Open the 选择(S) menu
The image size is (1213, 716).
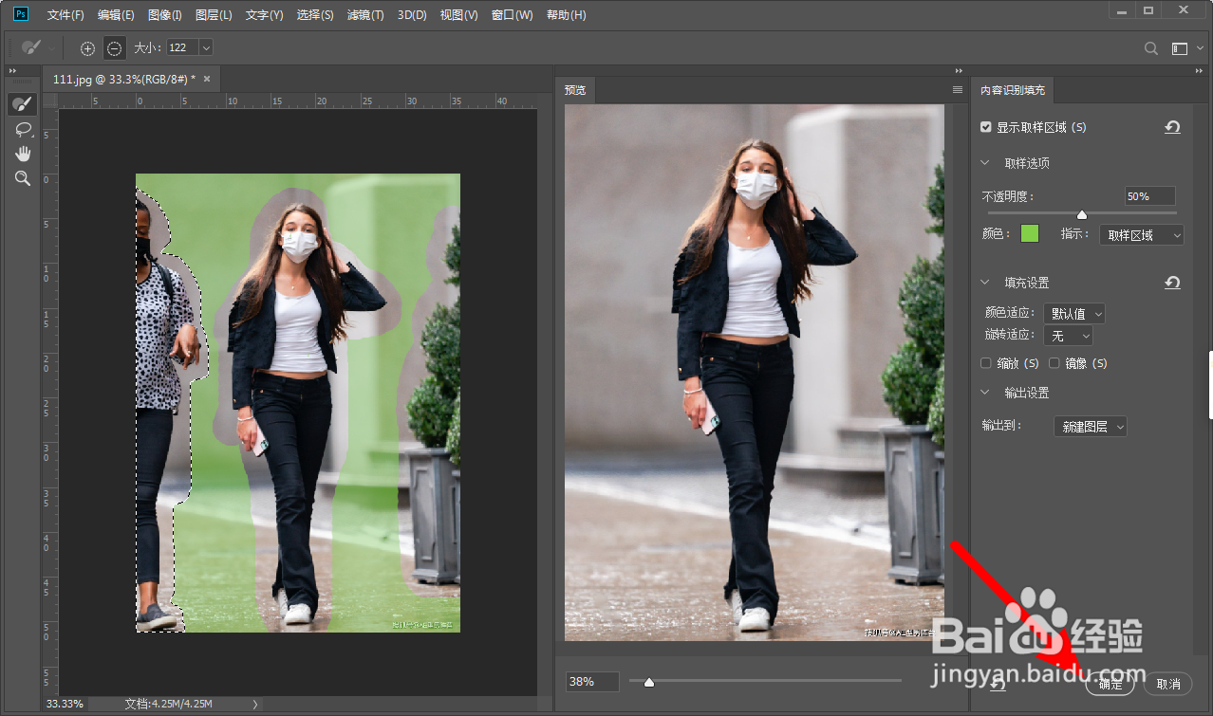tap(315, 15)
